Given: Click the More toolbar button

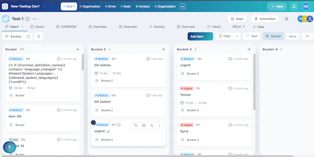Looking at the screenshot, I should (x=292, y=37).
